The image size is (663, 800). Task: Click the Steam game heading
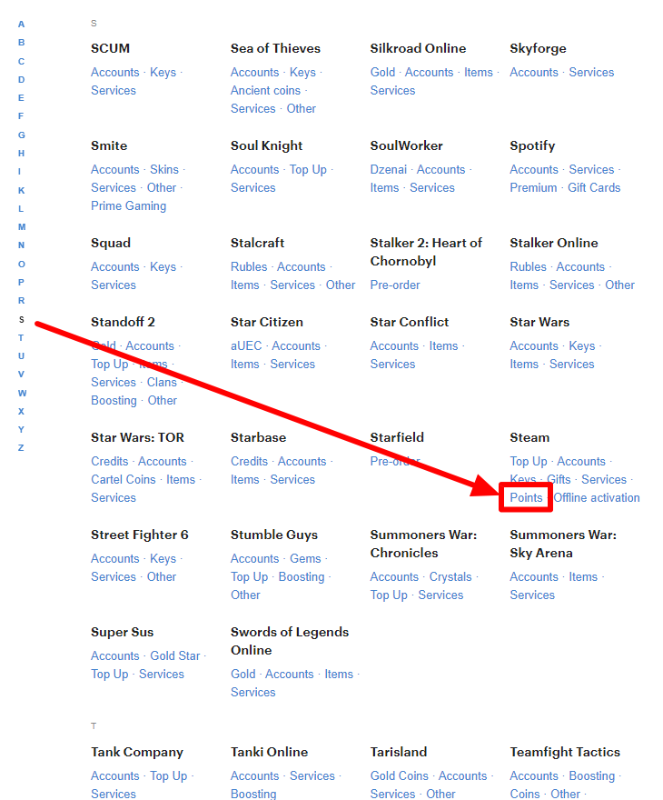pyautogui.click(x=529, y=438)
